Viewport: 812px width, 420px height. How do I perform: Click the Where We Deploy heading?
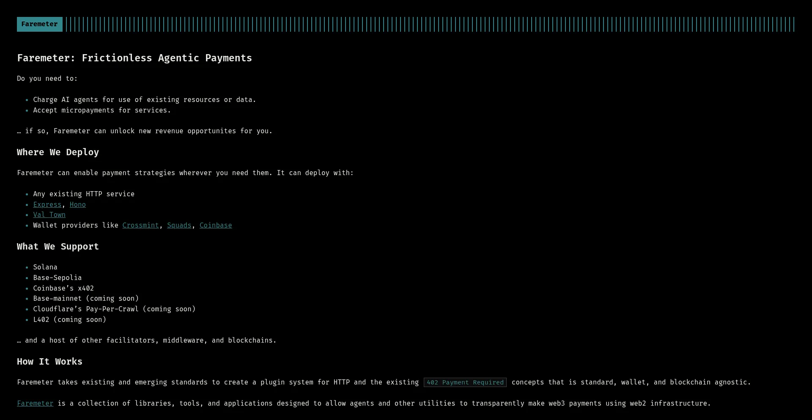coord(58,152)
